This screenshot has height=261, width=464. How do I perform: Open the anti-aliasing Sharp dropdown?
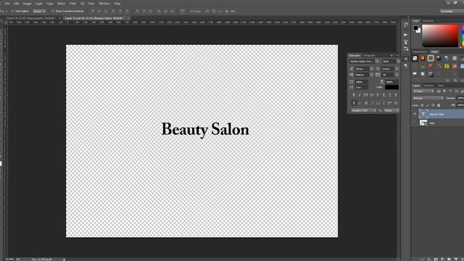(x=391, y=110)
